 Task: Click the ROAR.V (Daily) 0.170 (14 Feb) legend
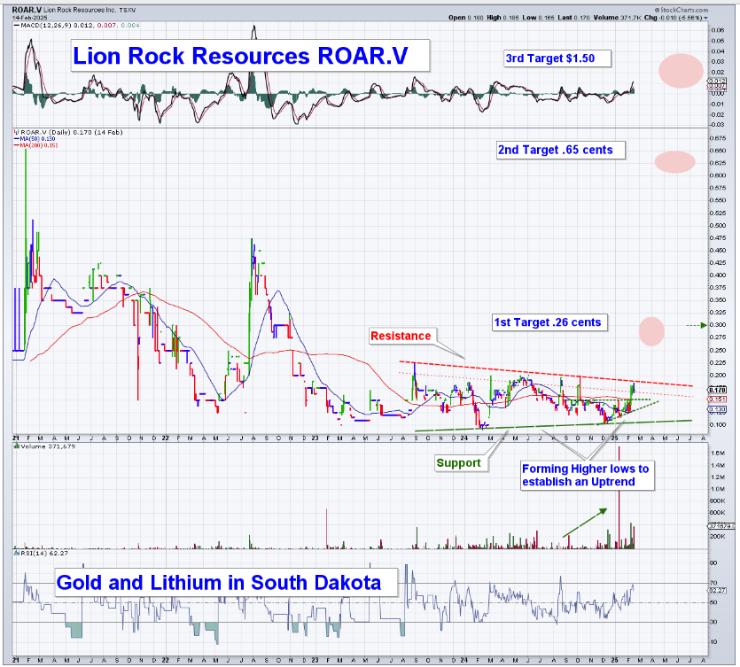pos(71,133)
